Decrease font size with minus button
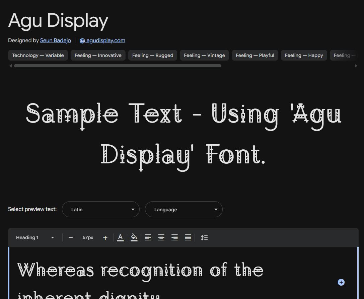Screen dimensions: 364x299 coord(71,238)
